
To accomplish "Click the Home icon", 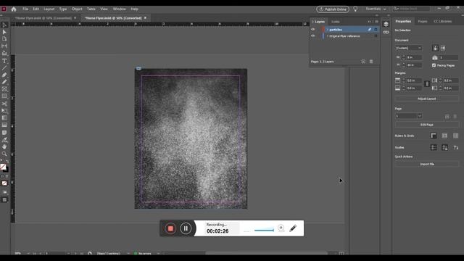I will click(14, 9).
